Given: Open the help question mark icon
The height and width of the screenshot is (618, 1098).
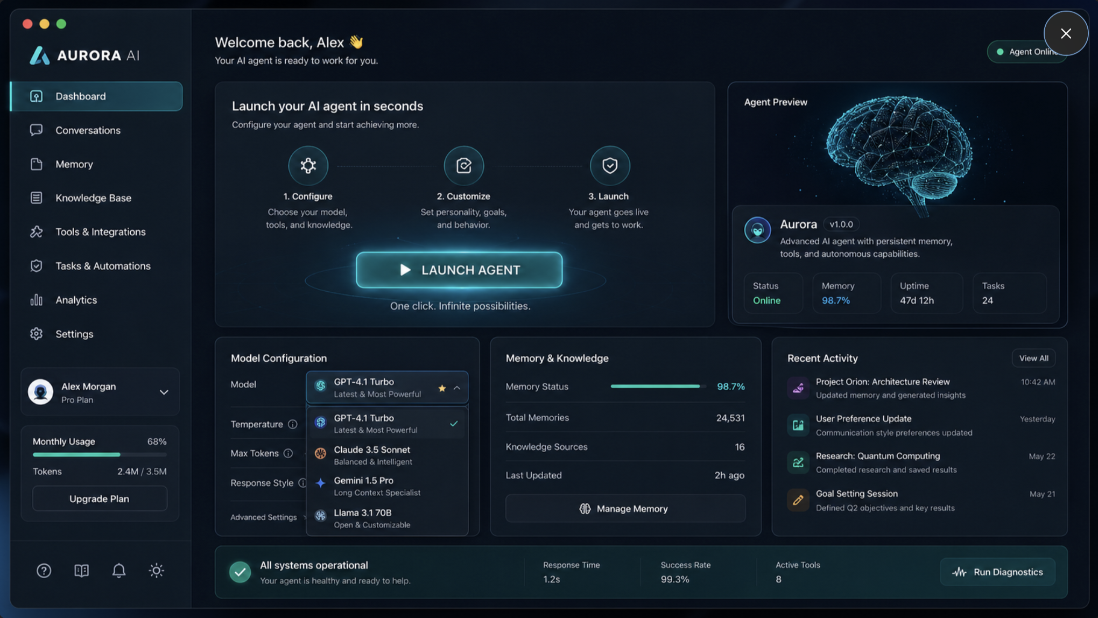Looking at the screenshot, I should pos(44,570).
